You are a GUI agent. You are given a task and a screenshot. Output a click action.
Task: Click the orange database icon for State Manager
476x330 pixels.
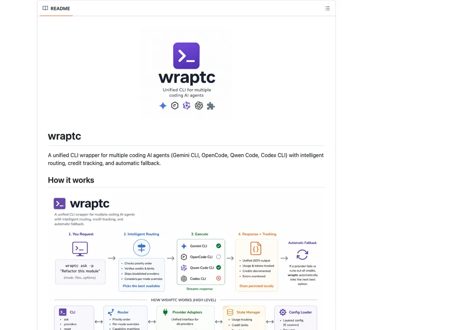(230, 312)
